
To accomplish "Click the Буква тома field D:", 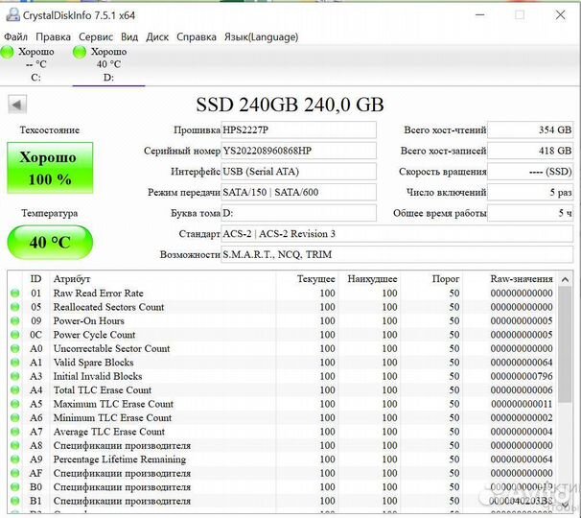I will tap(299, 213).
